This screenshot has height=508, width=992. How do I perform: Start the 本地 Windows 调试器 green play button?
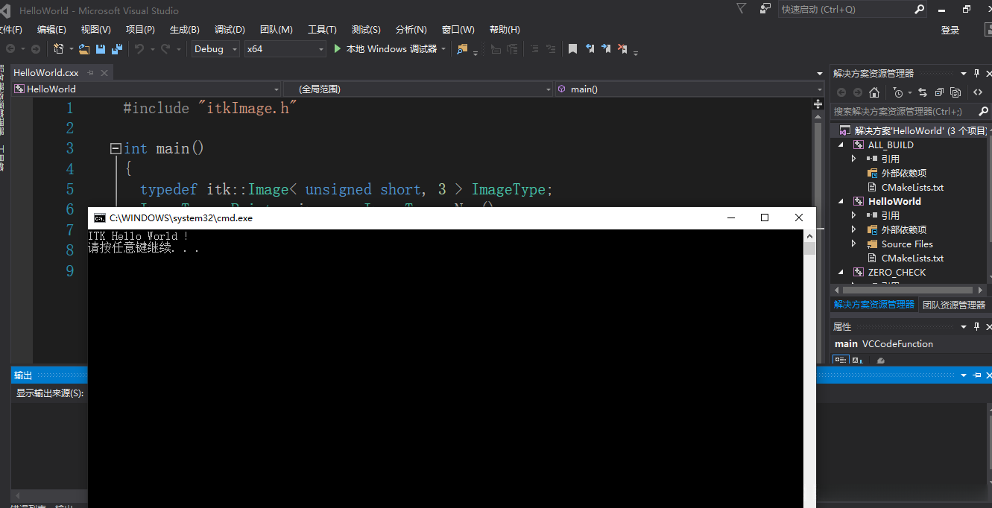pyautogui.click(x=338, y=49)
